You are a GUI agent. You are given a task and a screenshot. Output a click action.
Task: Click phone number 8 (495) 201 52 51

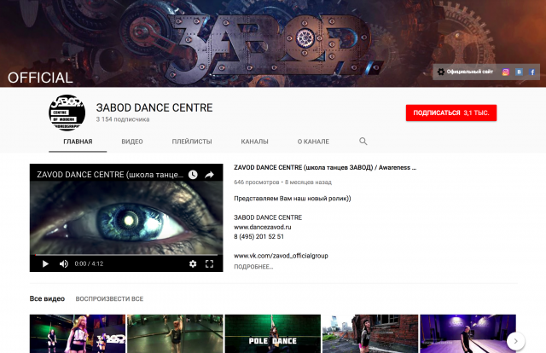tap(258, 237)
